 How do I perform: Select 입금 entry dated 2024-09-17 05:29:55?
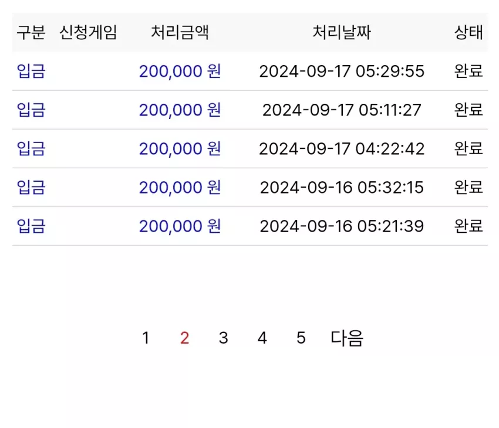coord(31,71)
